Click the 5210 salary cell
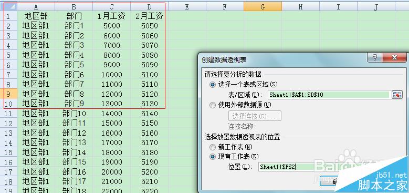 150,182
